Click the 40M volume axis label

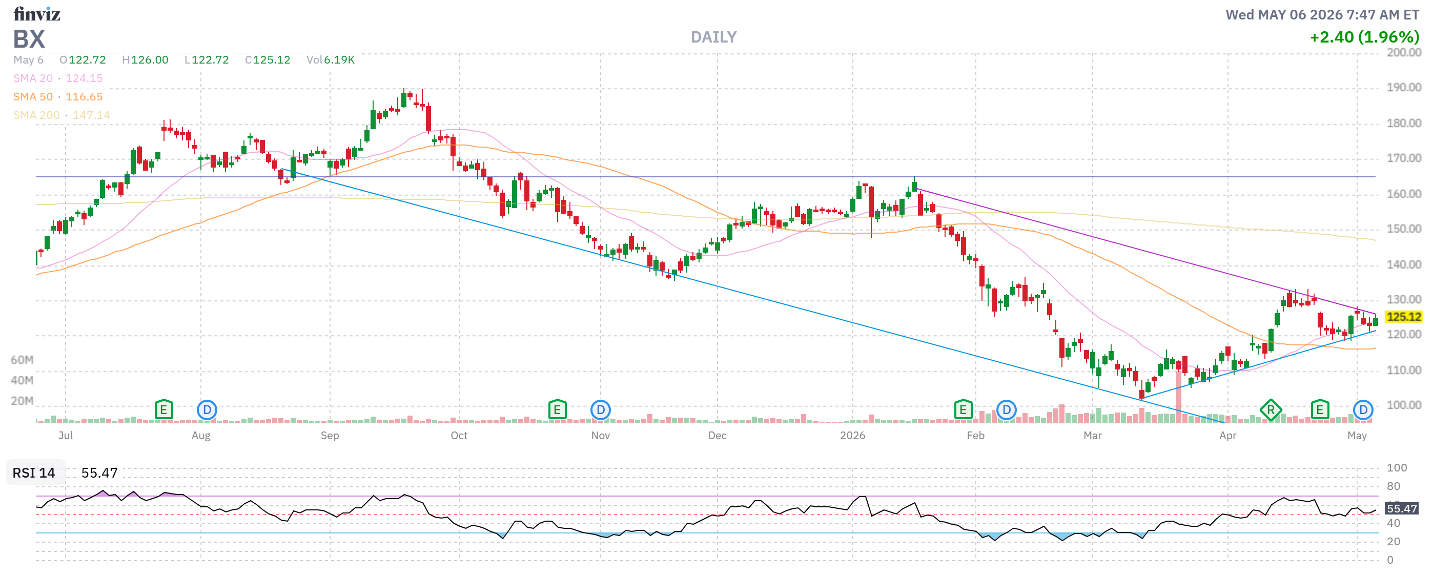22,381
